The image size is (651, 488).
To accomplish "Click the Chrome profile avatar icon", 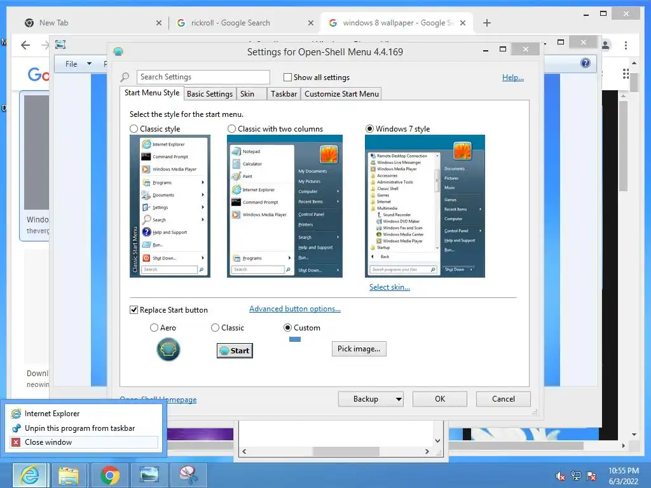I will pos(605,45).
